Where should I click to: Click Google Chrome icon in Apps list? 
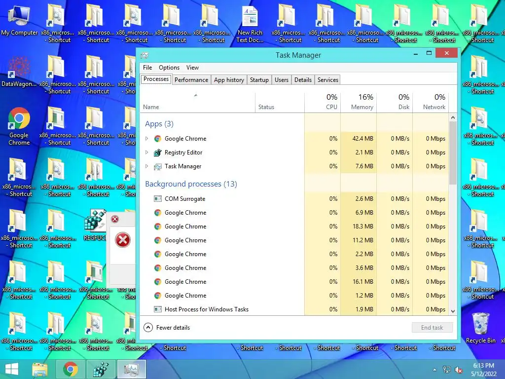pyautogui.click(x=157, y=139)
